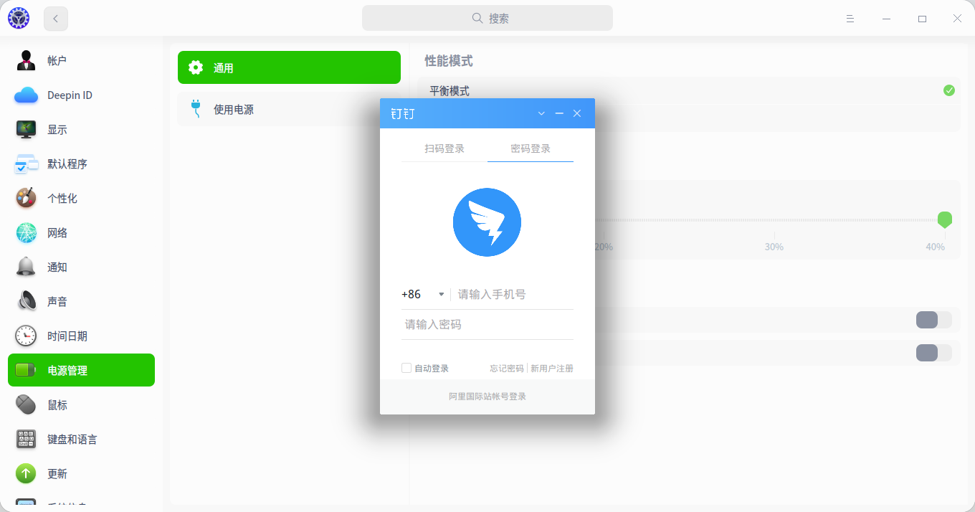Click the 电源管理 battery icon
975x512 pixels.
point(27,371)
